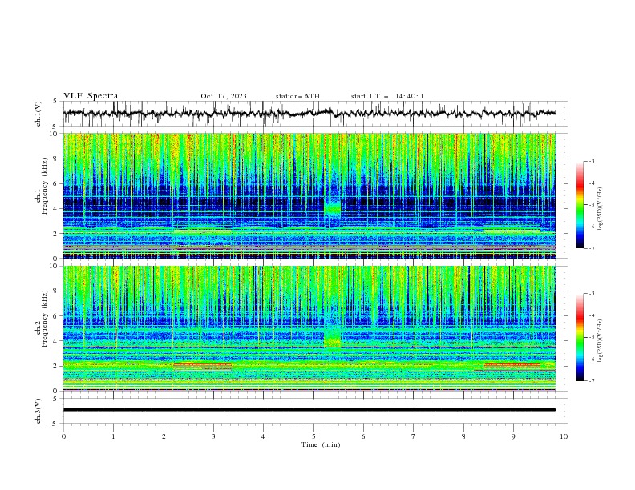Click the 'station=ATH' label
The width and height of the screenshot is (635, 490).
coord(297,96)
